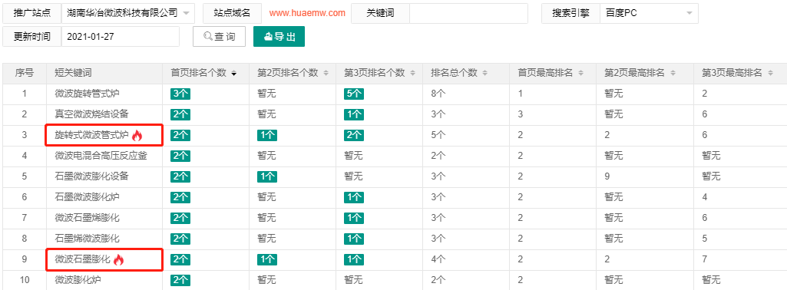Sort by 排名总个数 column arrows
The image size is (787, 290).
click(484, 73)
